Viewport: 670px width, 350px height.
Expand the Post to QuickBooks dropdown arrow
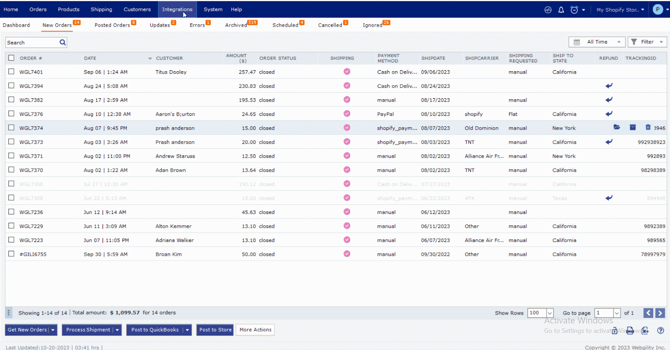[187, 330]
